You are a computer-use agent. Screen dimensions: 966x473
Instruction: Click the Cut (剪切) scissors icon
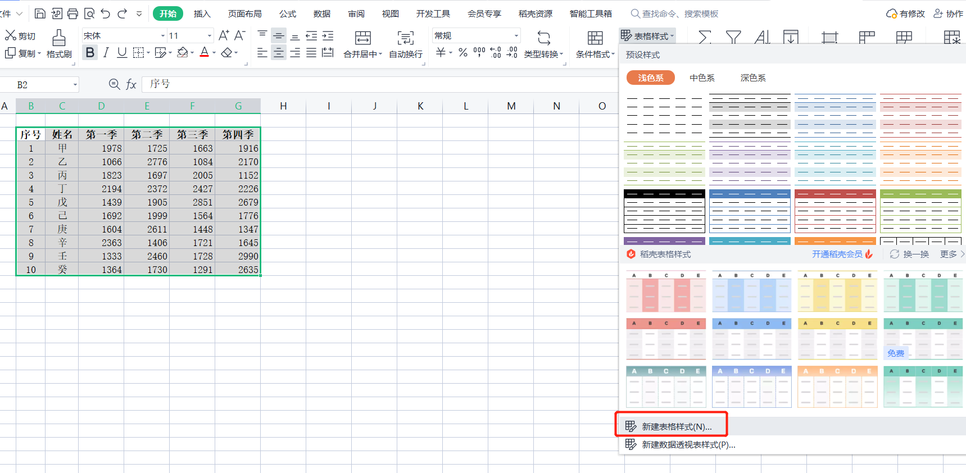point(11,35)
